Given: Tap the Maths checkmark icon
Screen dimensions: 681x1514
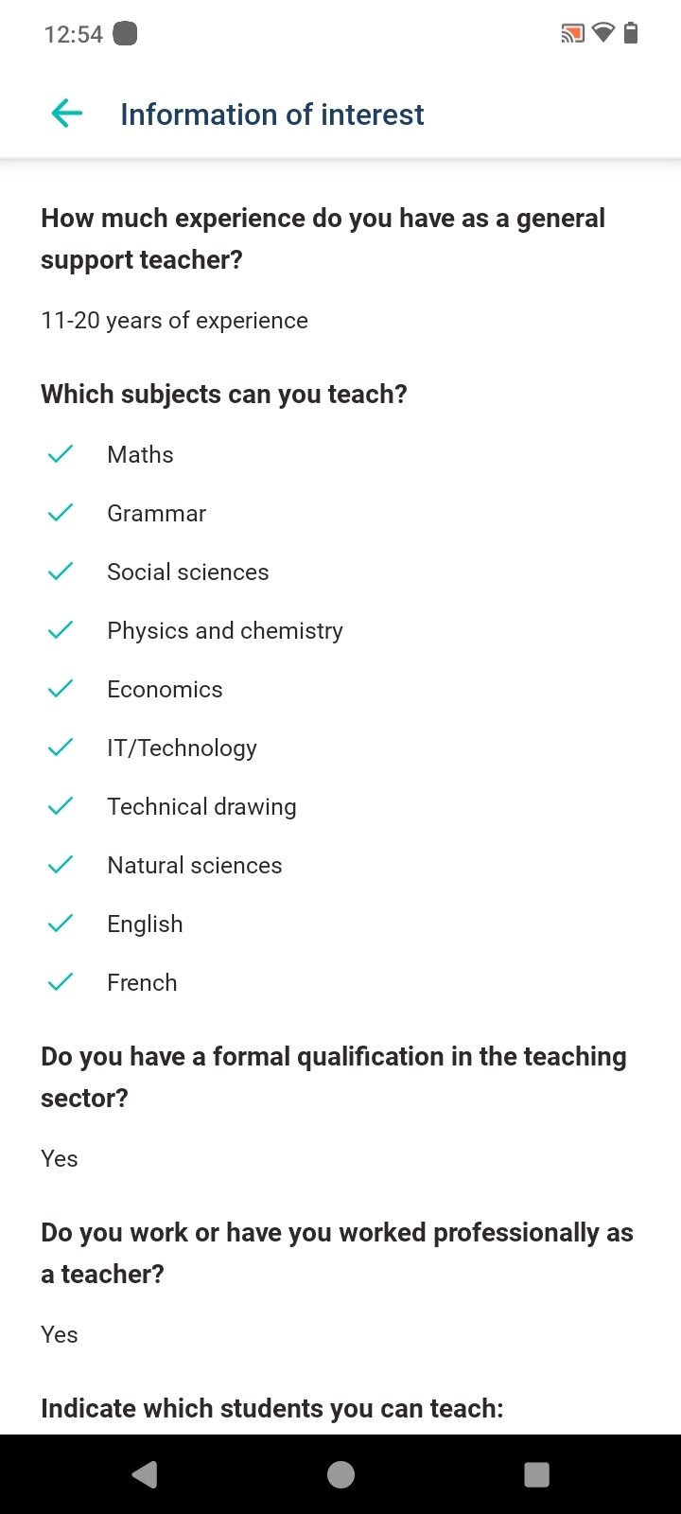Looking at the screenshot, I should pyautogui.click(x=61, y=455).
